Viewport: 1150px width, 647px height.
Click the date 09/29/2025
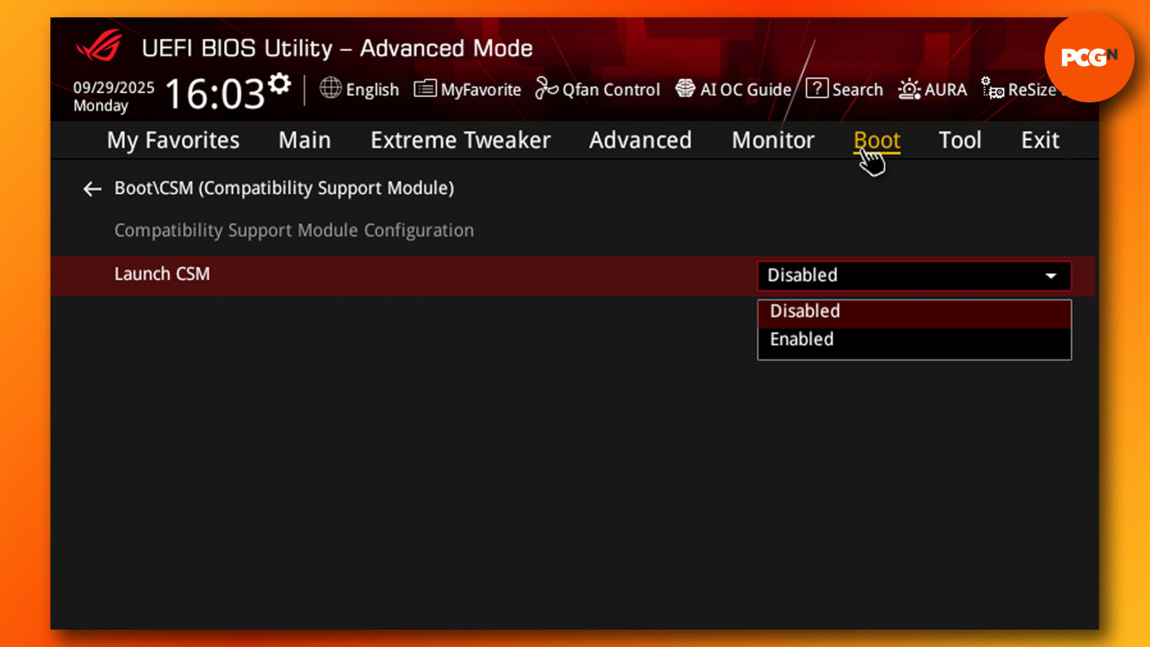tap(114, 87)
